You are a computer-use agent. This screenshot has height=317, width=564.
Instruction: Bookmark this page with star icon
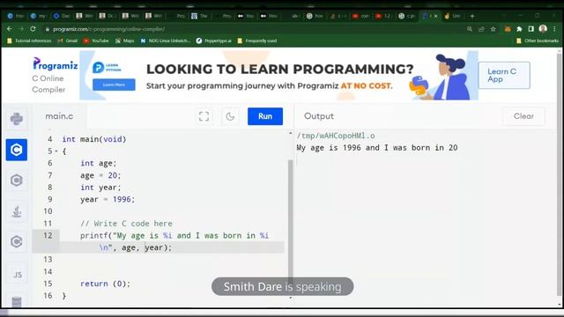[x=493, y=29]
